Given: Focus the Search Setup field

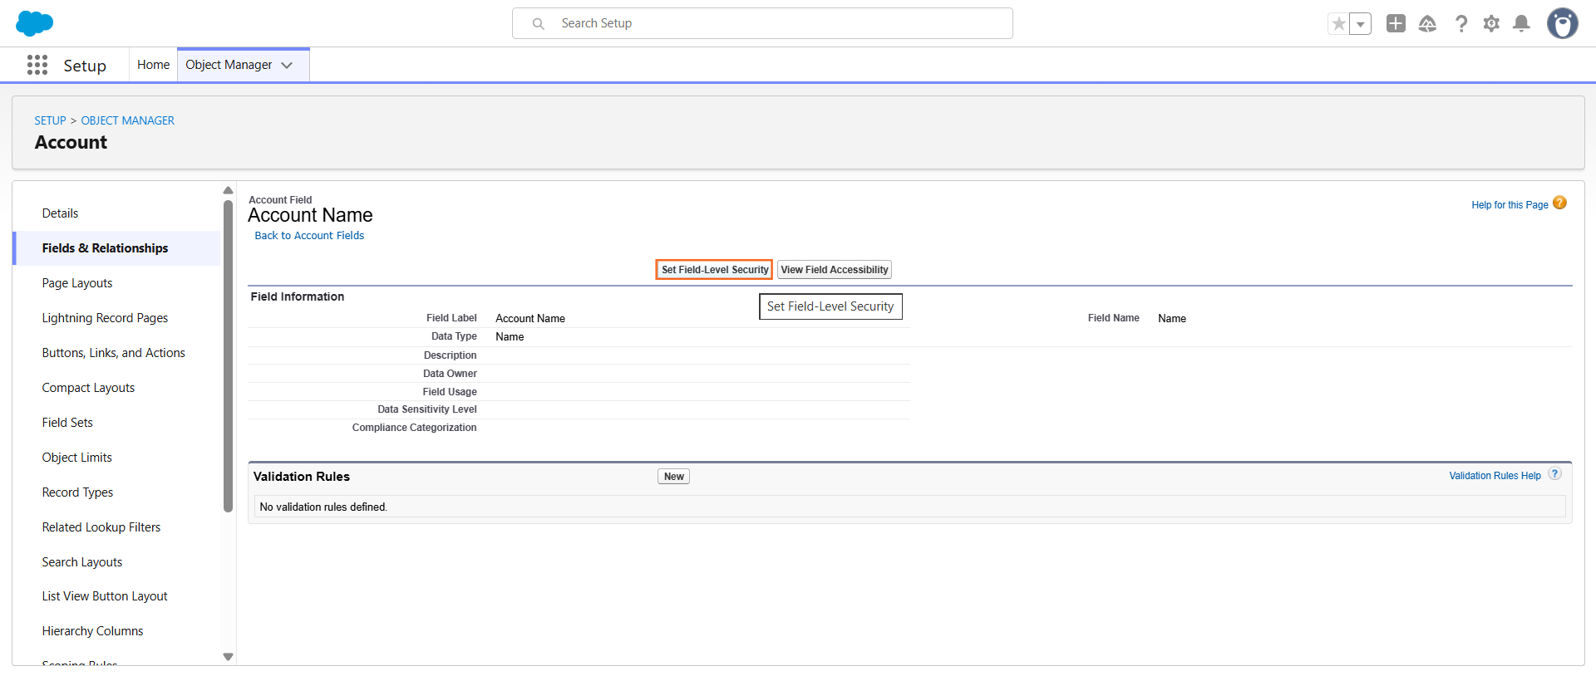Looking at the screenshot, I should coord(762,23).
